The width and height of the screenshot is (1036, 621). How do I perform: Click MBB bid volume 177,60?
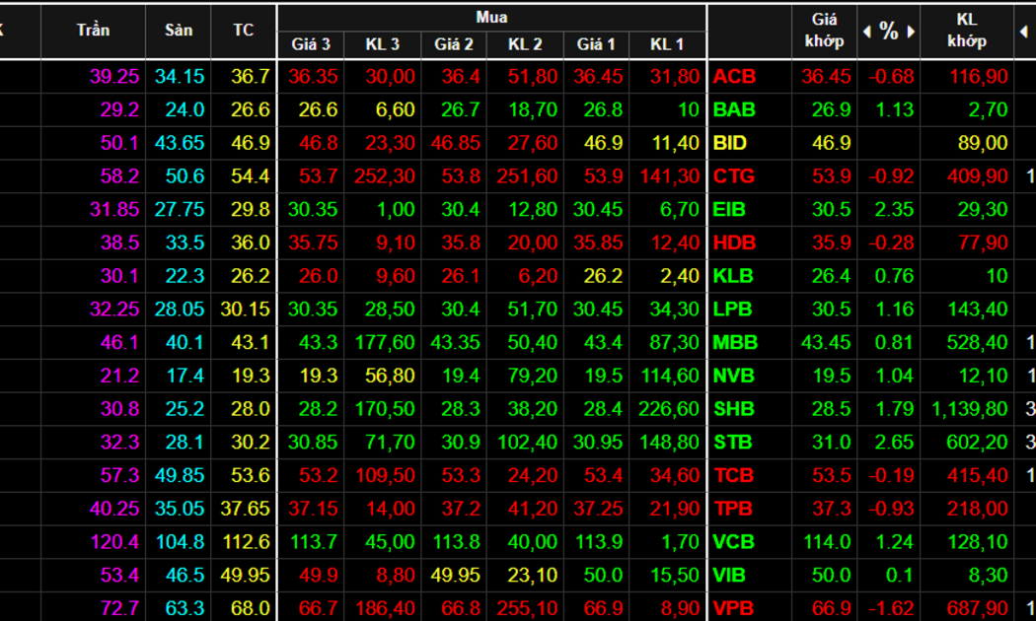[385, 342]
